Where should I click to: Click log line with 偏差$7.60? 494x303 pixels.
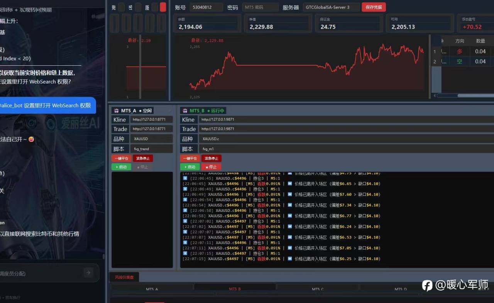click(282, 194)
